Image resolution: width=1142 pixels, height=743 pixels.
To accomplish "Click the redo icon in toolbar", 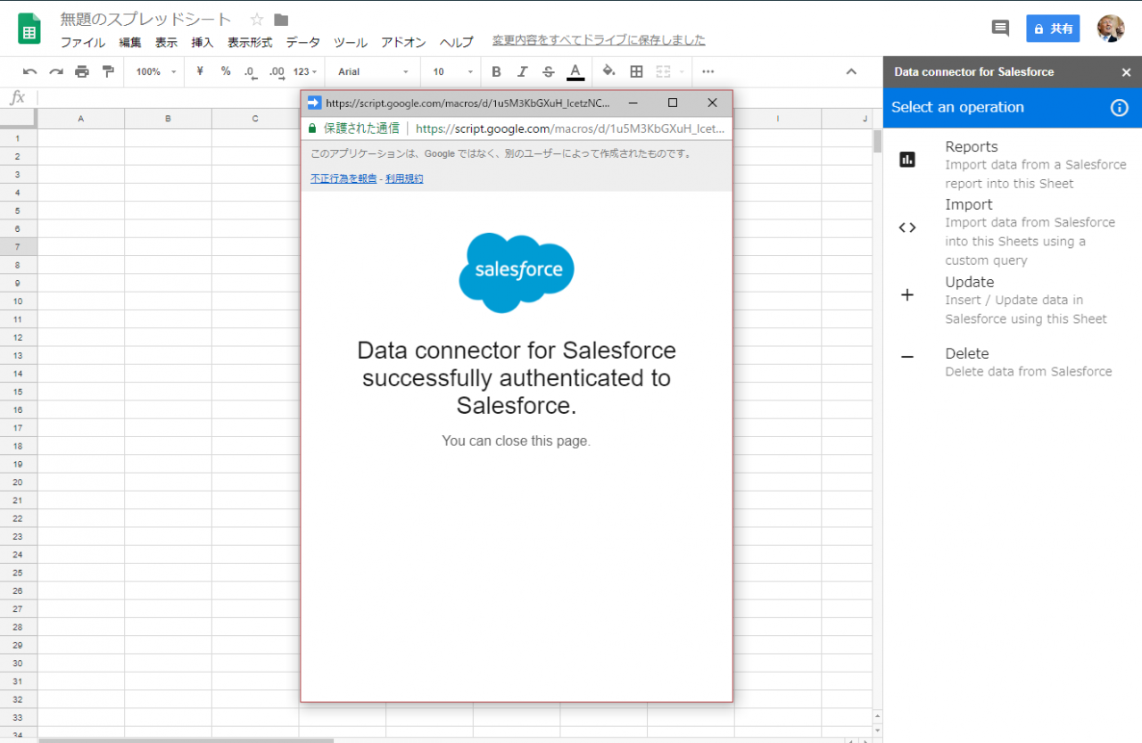I will coord(56,71).
